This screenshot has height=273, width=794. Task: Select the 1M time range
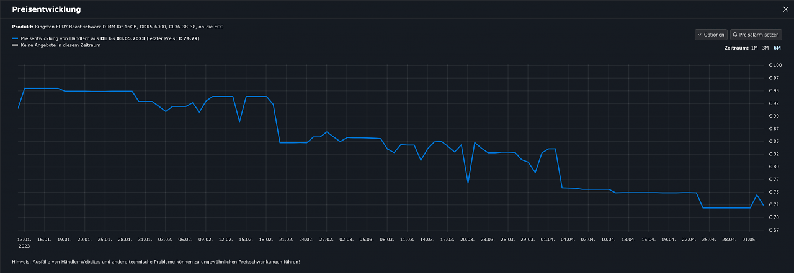coord(754,48)
